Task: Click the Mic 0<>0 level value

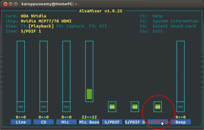Action: [66, 117]
